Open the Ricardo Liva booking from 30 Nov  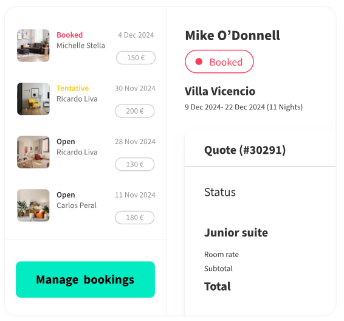[x=86, y=98]
